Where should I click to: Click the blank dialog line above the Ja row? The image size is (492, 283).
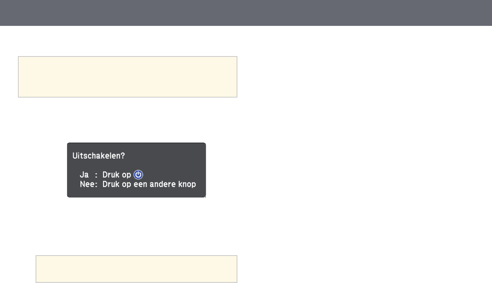(x=136, y=165)
